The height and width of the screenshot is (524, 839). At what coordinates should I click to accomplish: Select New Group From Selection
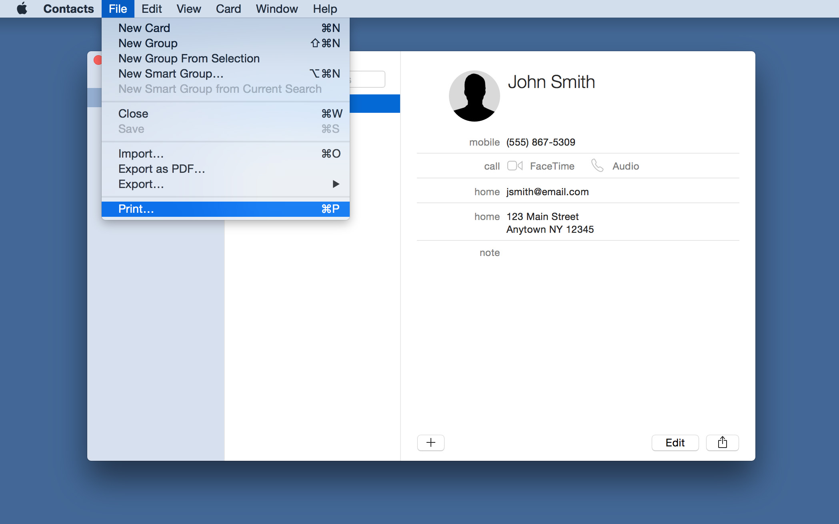pos(226,58)
